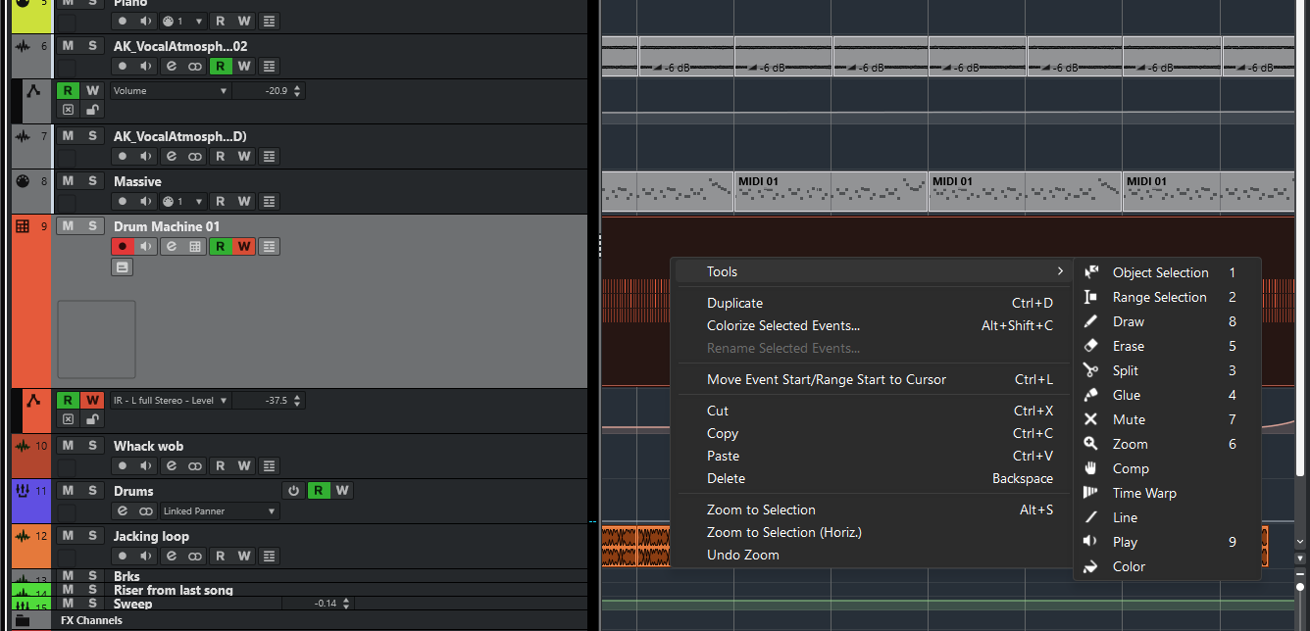Lock the IR - L full Stereo automation lane
The image size is (1310, 631).
tap(92, 418)
